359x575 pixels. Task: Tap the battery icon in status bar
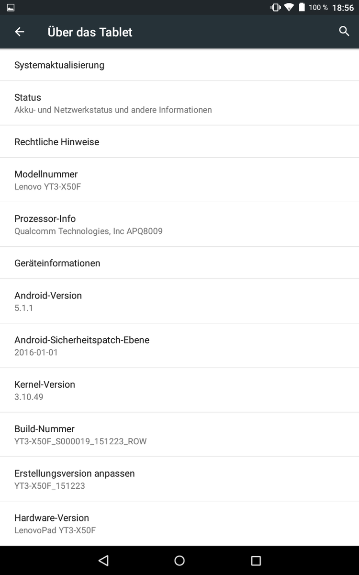302,7
